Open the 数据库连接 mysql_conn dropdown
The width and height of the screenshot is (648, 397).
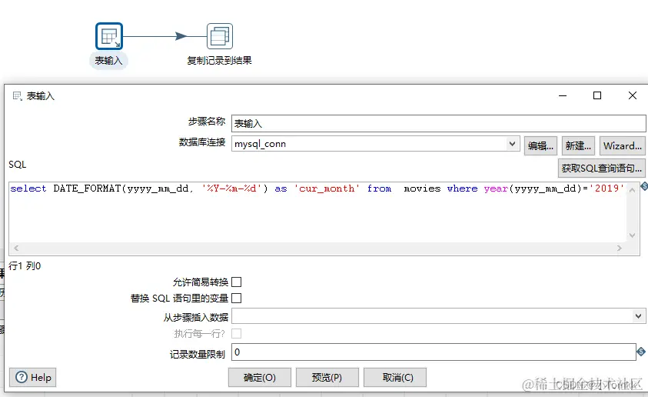coord(512,144)
